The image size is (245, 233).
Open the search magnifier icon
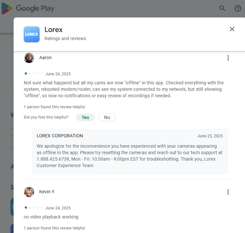pos(222,8)
